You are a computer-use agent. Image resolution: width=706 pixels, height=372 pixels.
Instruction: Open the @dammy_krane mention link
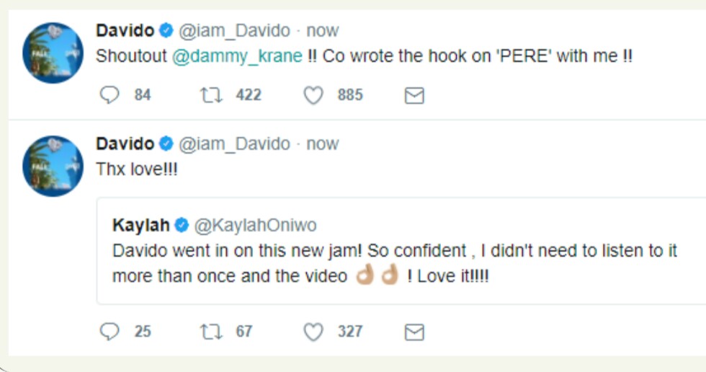[237, 56]
